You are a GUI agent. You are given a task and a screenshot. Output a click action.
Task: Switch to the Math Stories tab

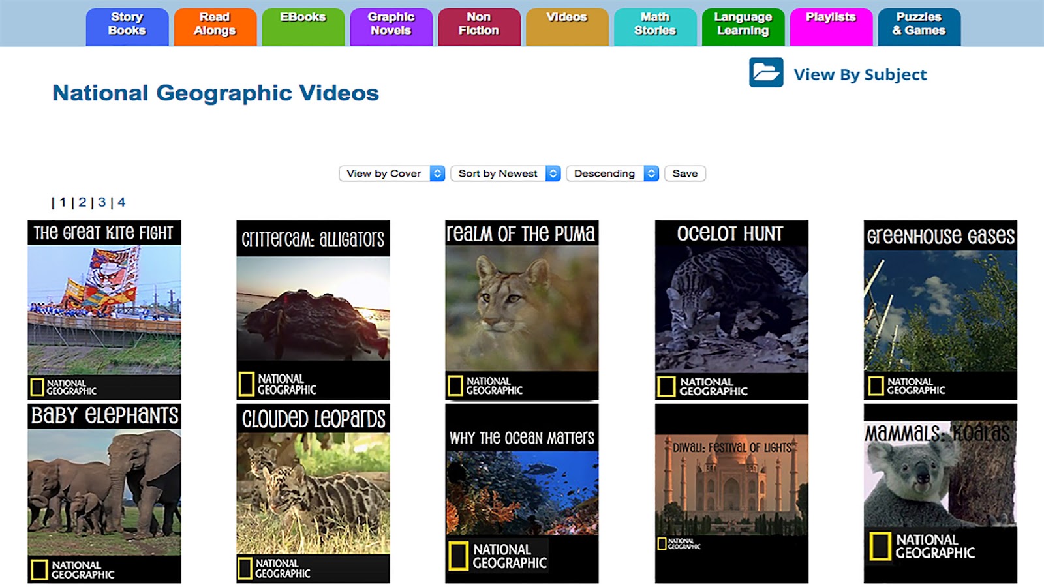pyautogui.click(x=655, y=27)
